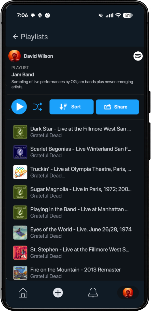Tap the 7:06 clock
The image size is (151, 312).
point(22,15)
